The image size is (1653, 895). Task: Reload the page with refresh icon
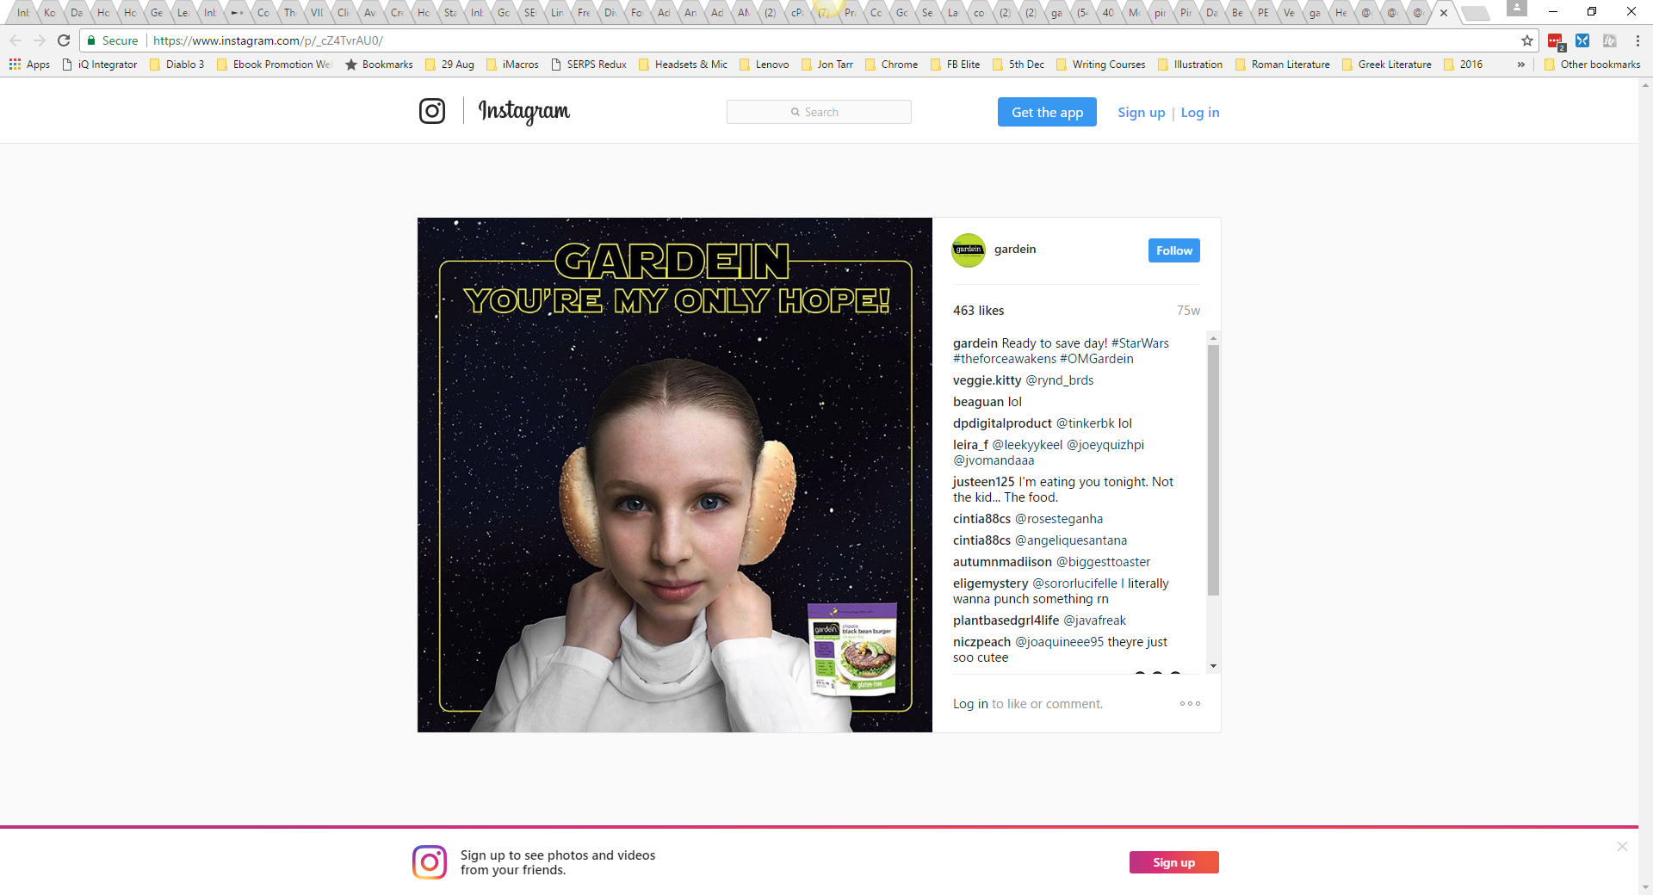[64, 40]
